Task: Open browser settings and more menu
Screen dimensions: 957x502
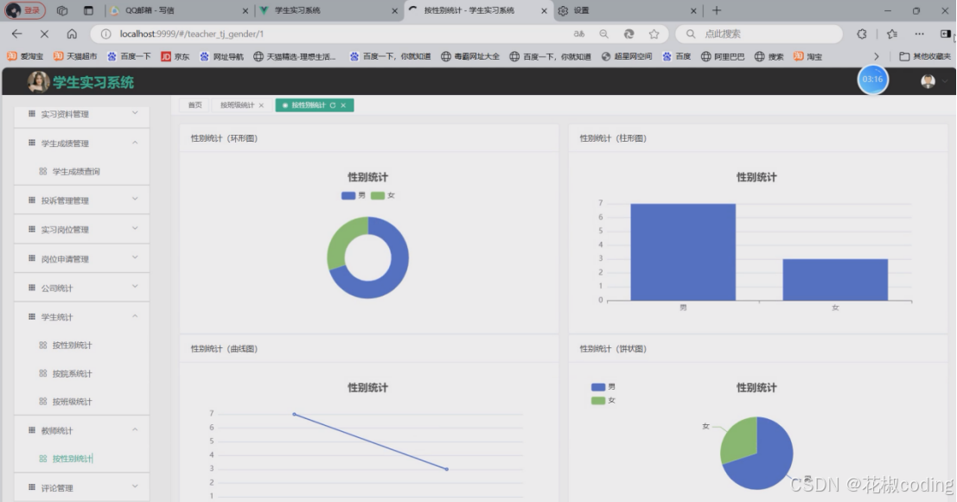Action: pyautogui.click(x=919, y=35)
